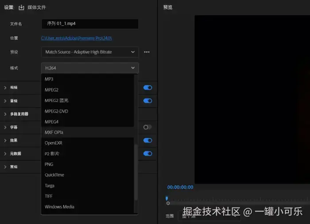Pick the MPEG2-DVD format

coord(88,111)
